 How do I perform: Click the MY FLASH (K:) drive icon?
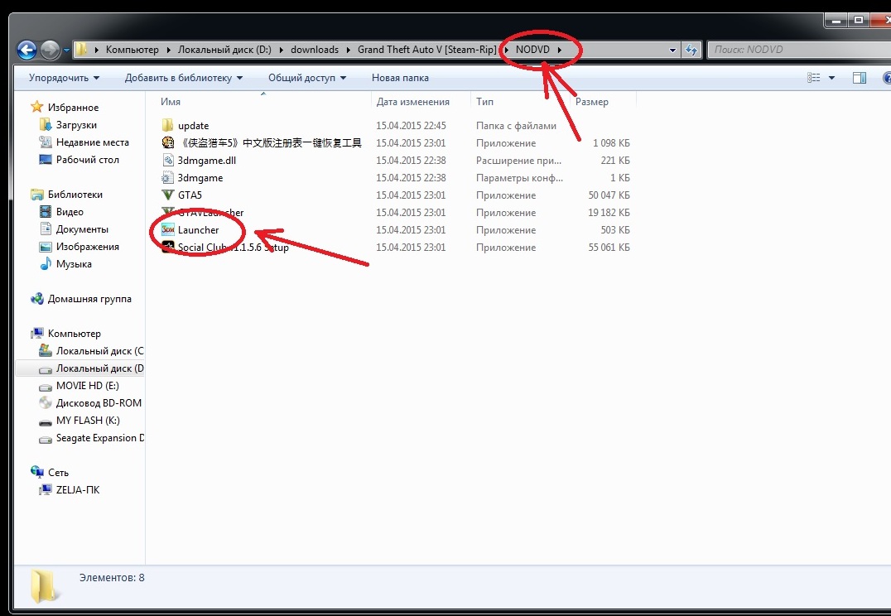46,421
